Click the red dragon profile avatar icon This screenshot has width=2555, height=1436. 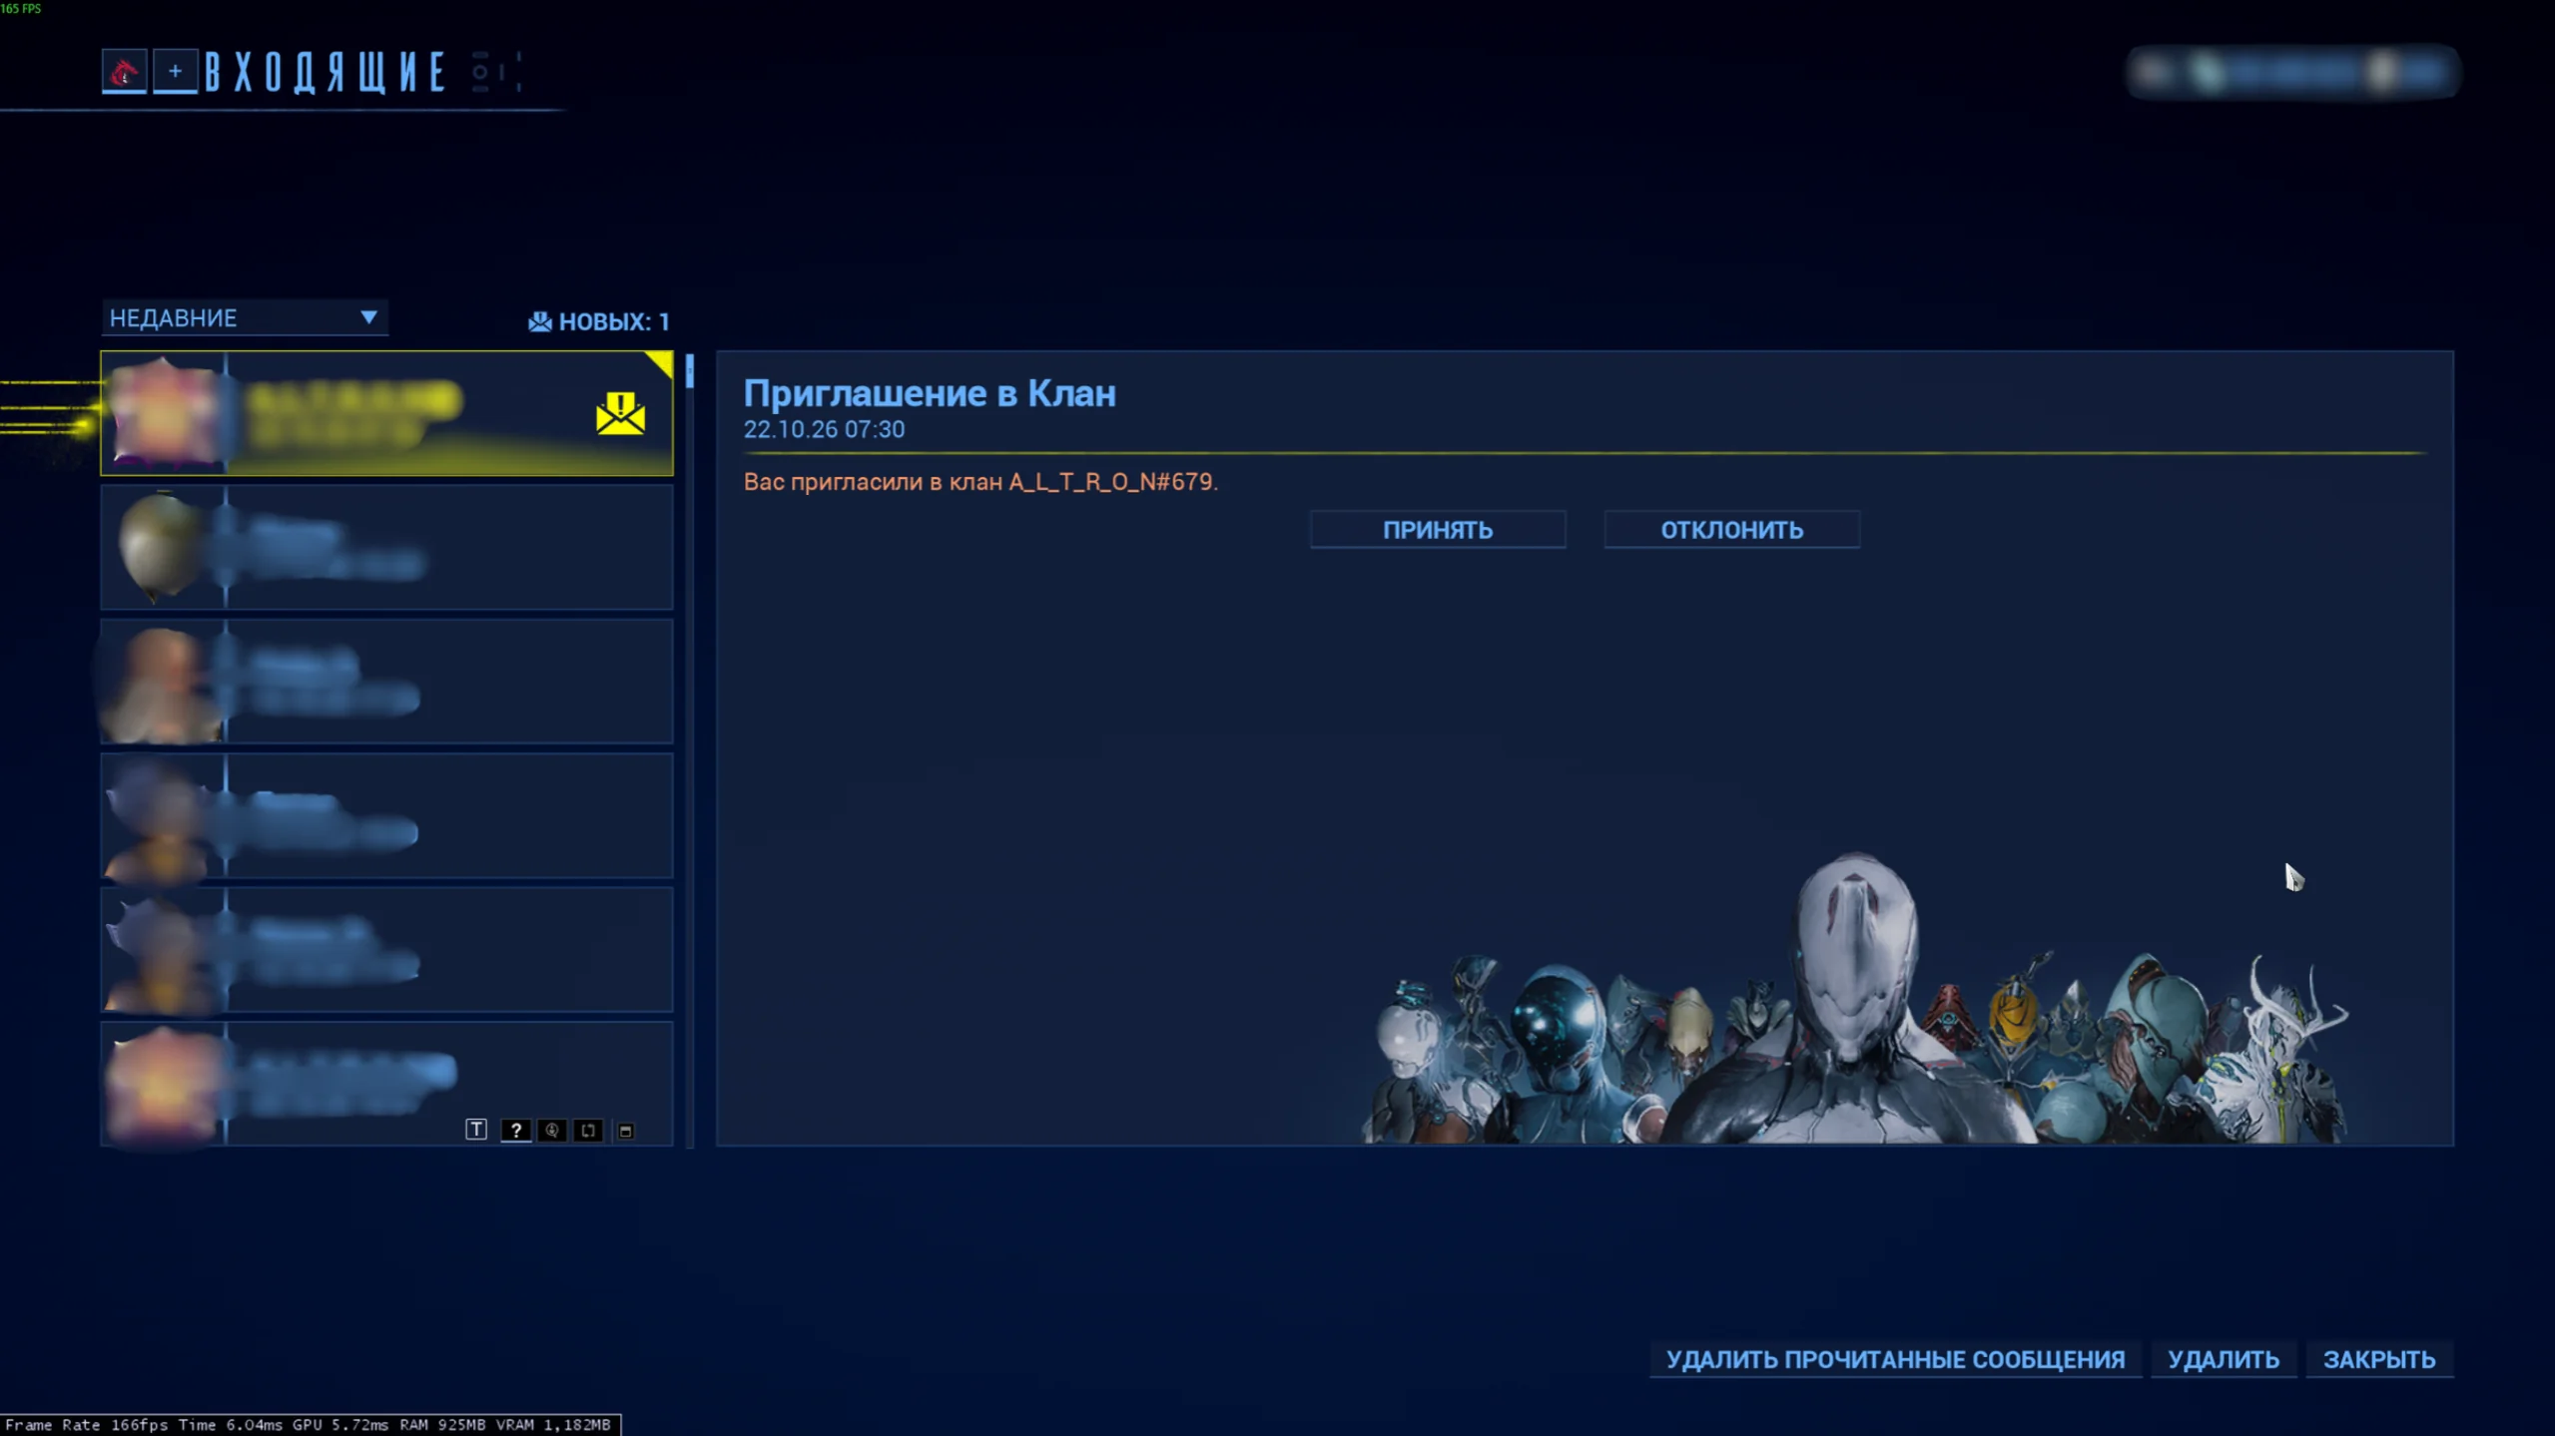pos(124,72)
